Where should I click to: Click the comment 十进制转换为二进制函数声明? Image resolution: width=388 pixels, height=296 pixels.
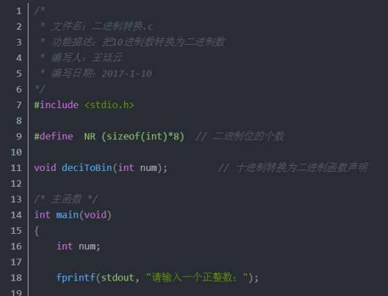pos(293,168)
